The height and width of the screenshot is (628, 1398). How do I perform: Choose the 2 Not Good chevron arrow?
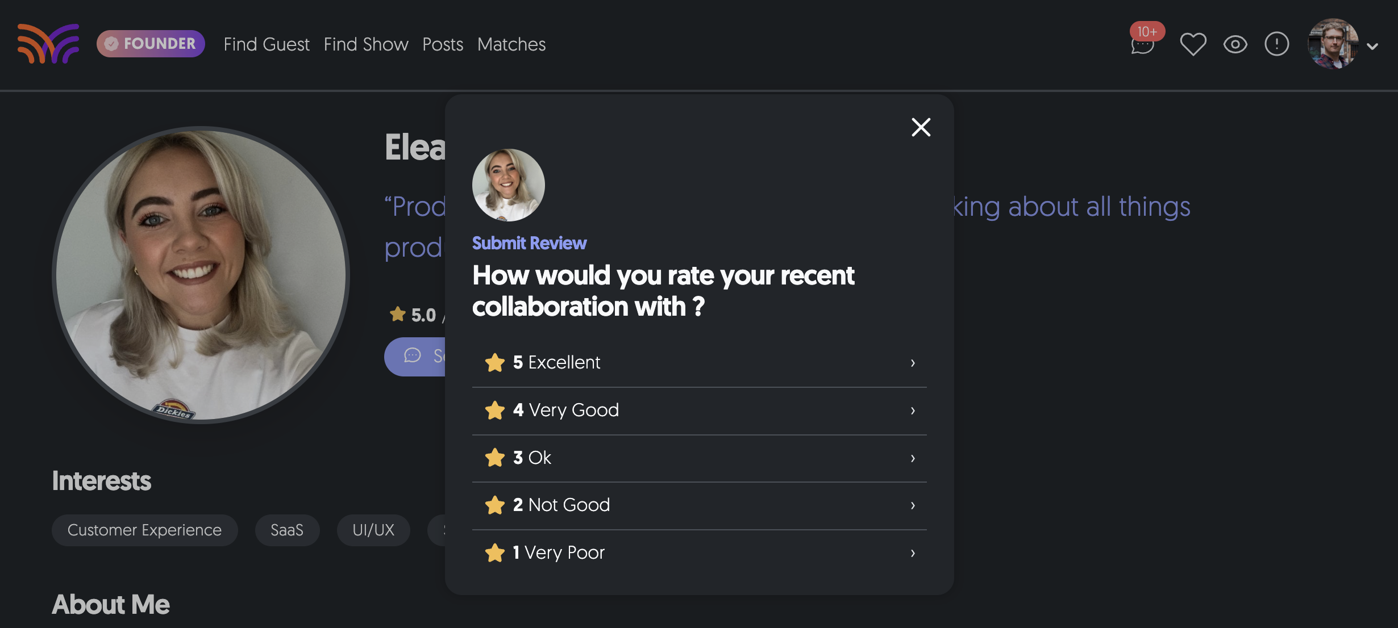pos(913,505)
